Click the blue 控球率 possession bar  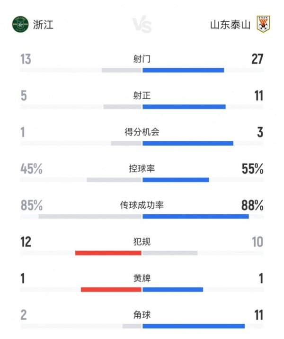(x=176, y=180)
